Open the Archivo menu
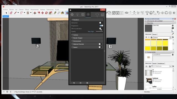177x99 pixels. [x=6, y=10]
